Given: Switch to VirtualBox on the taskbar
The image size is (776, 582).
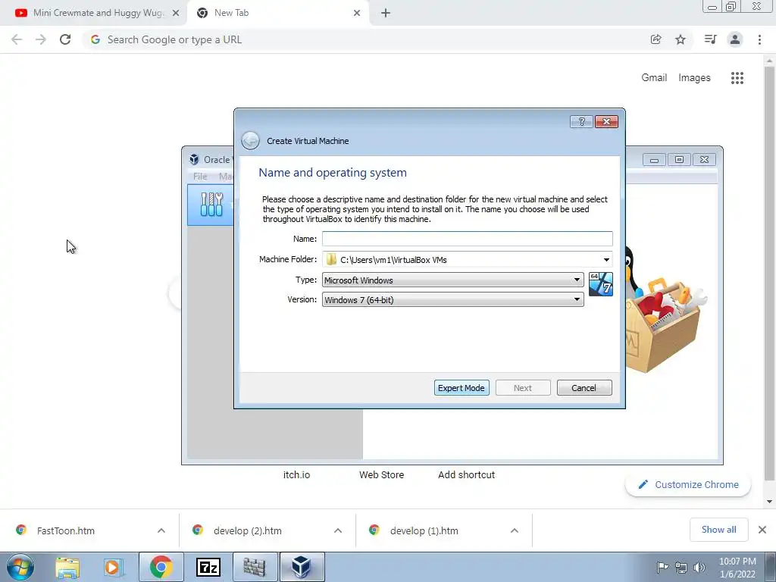Looking at the screenshot, I should 302,567.
